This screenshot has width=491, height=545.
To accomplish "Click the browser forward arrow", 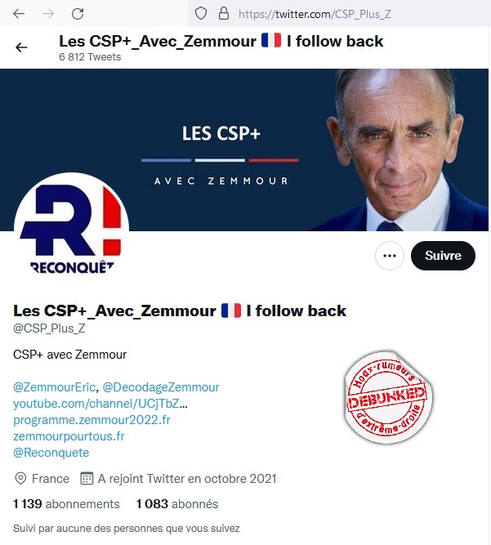I will pyautogui.click(x=48, y=14).
